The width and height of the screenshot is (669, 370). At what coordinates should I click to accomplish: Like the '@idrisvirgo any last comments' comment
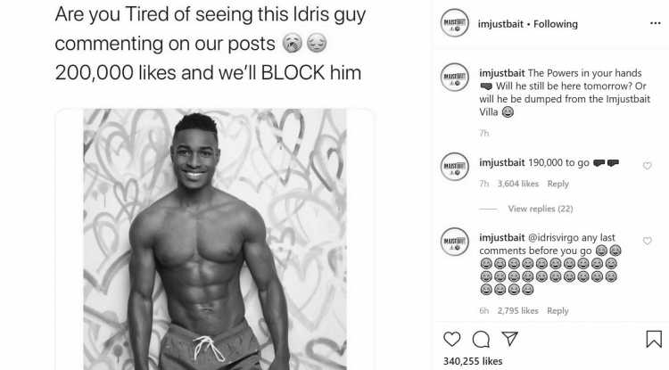coord(648,241)
